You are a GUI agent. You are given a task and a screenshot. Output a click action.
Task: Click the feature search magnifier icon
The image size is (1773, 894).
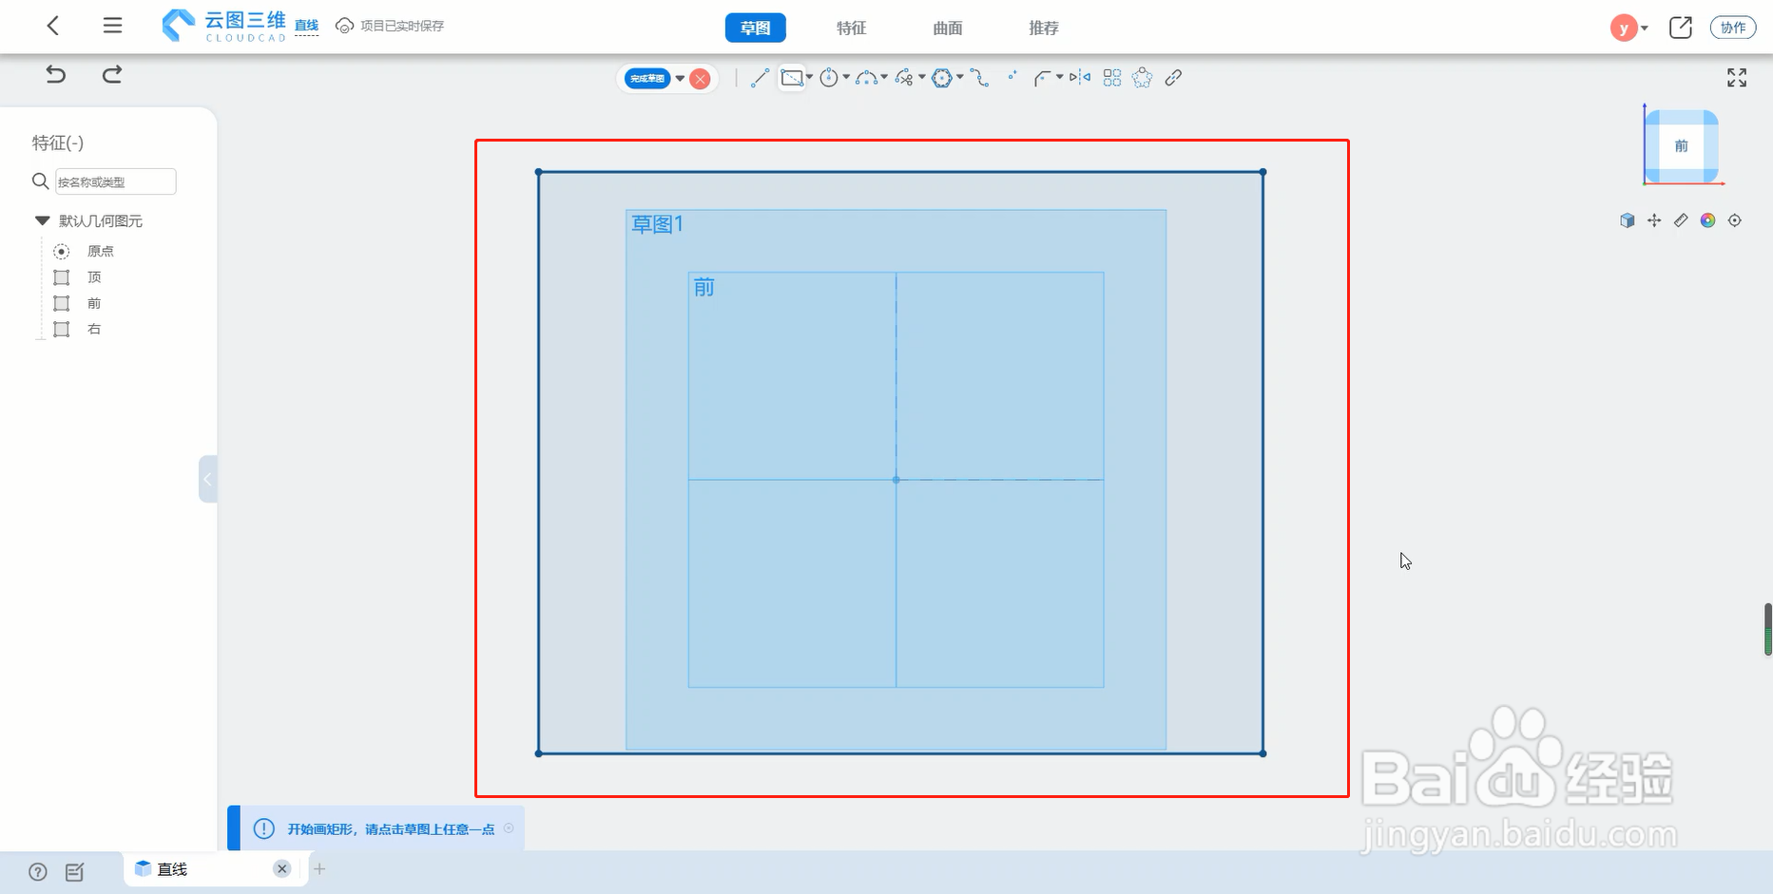[x=40, y=181]
